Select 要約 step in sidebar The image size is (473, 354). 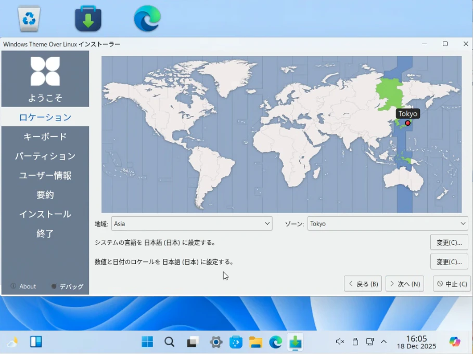(45, 194)
